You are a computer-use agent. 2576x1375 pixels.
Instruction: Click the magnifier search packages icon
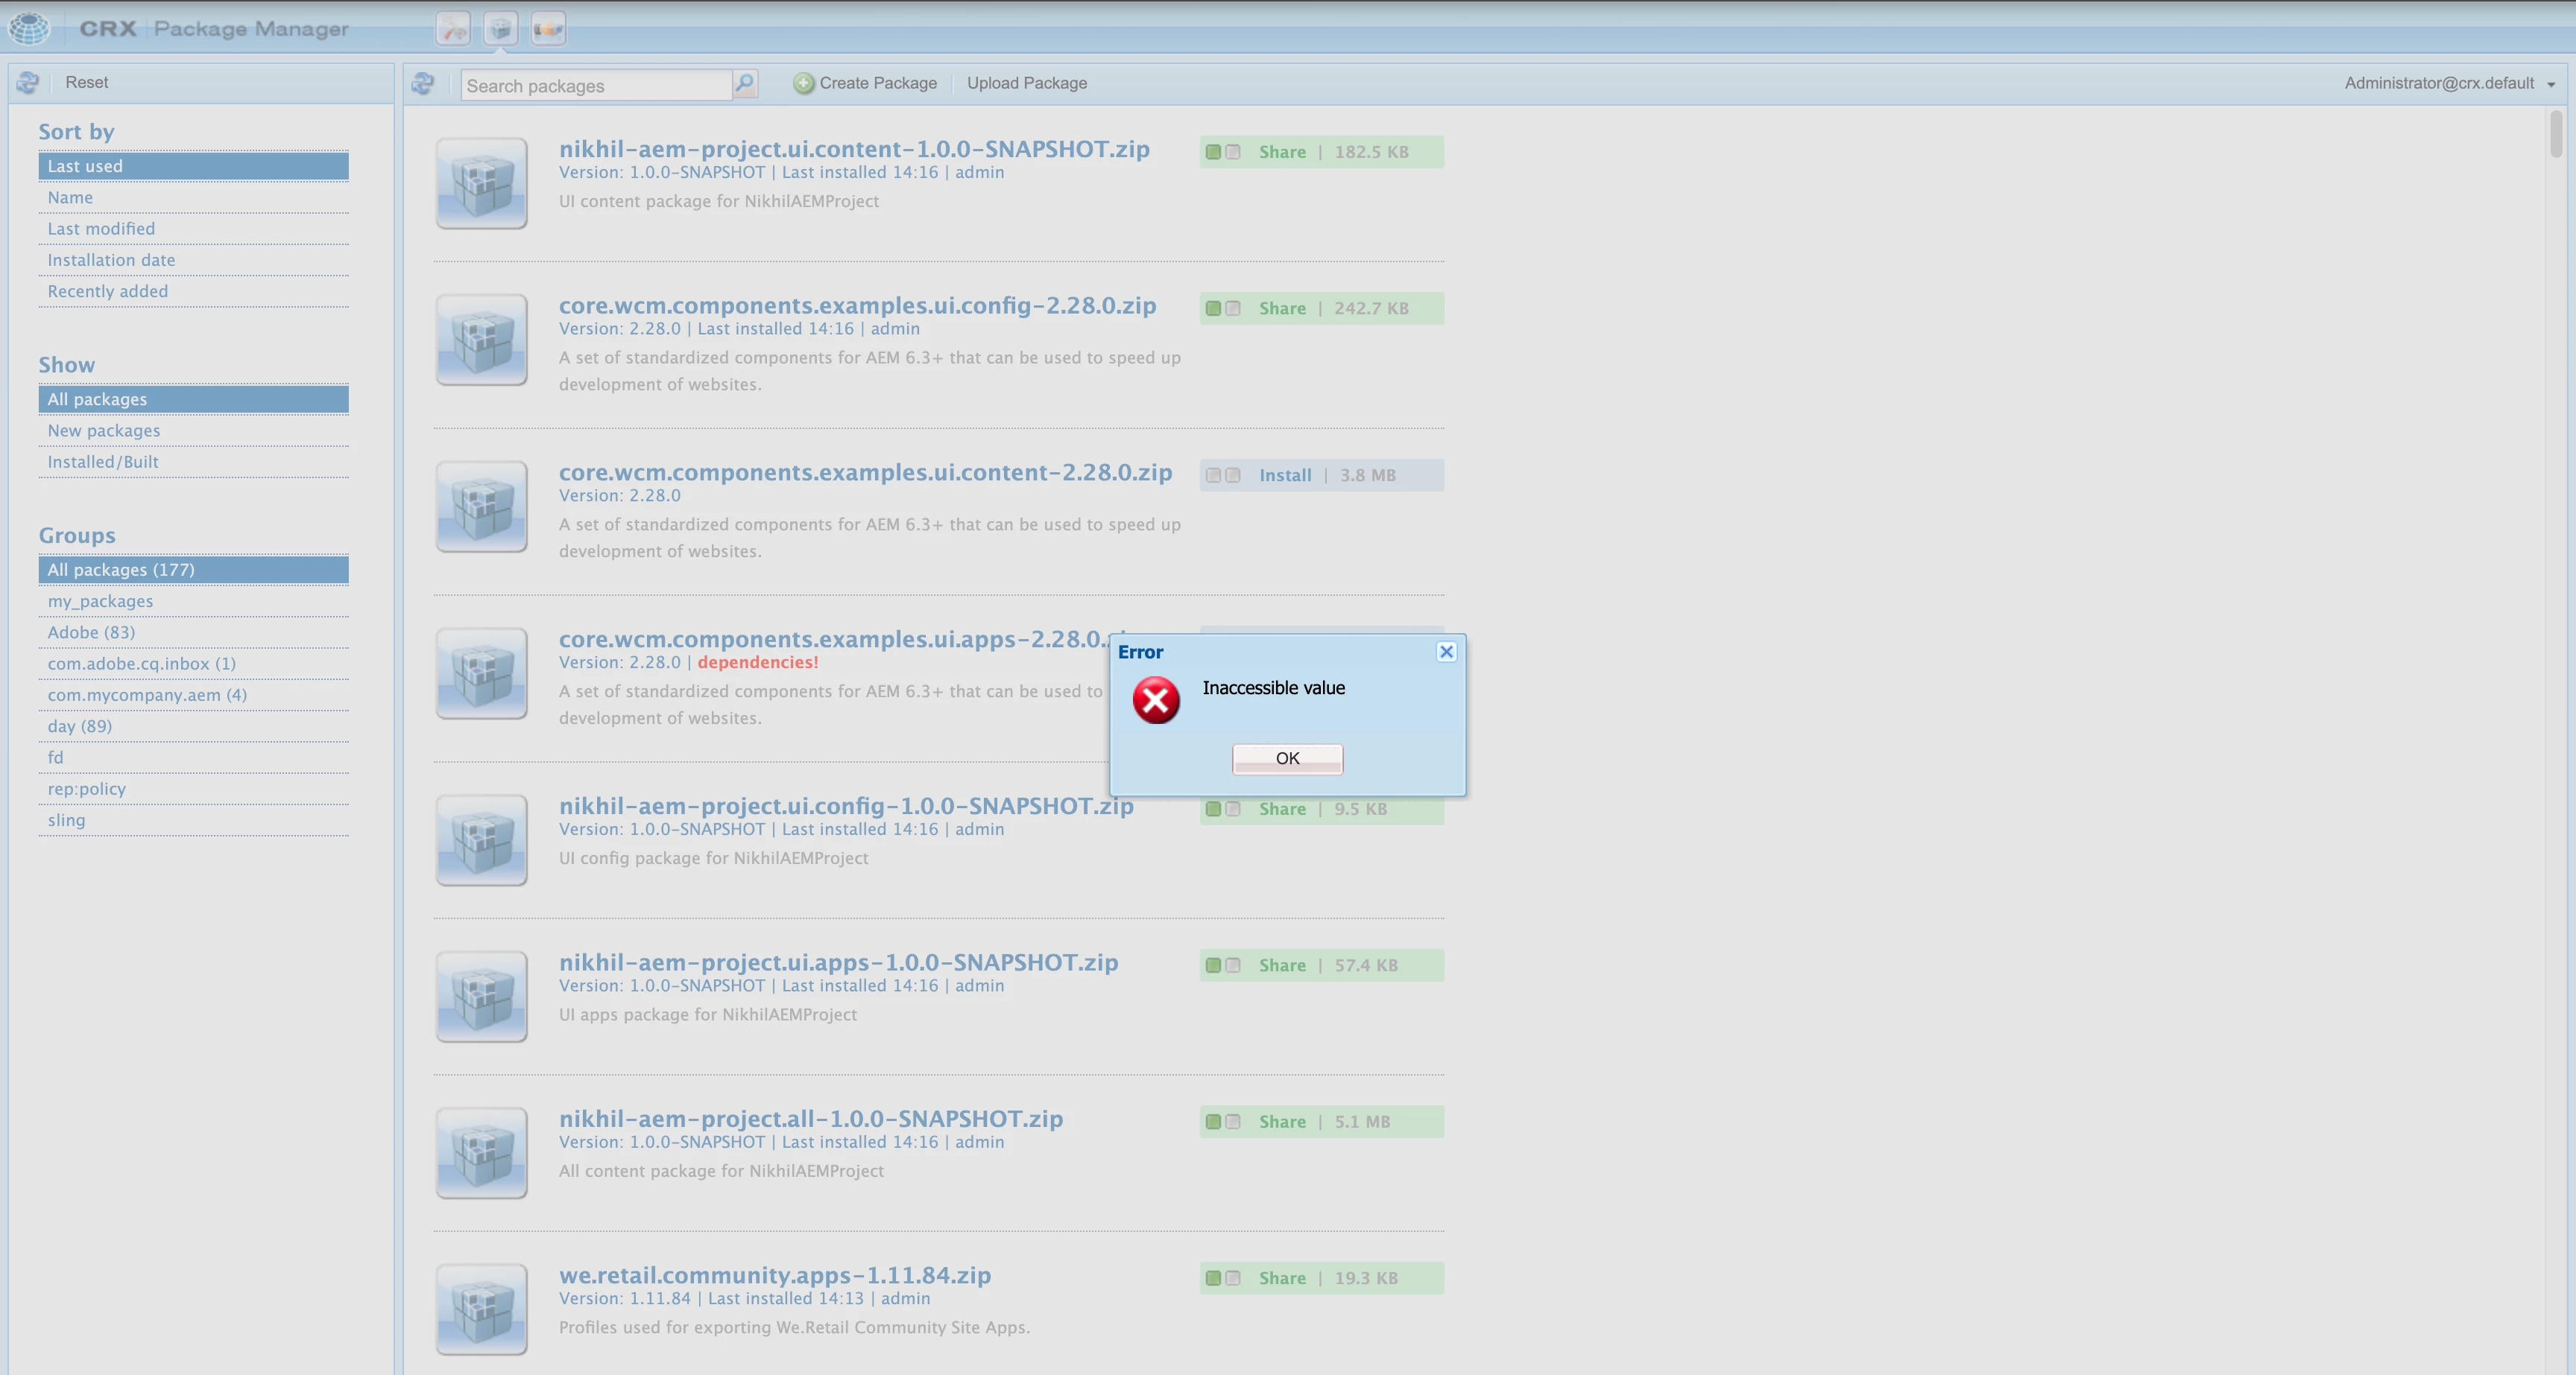[x=744, y=84]
